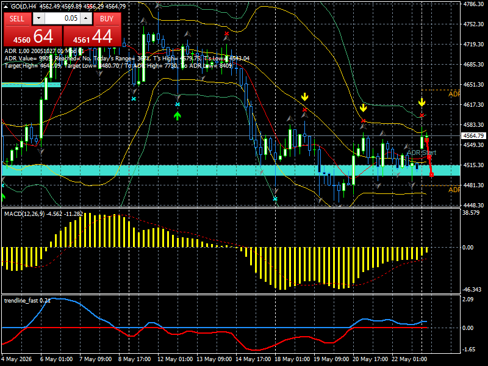The image size is (488, 366).
Task: Select the green up arrow signal below 12 May low
Action: 178,117
